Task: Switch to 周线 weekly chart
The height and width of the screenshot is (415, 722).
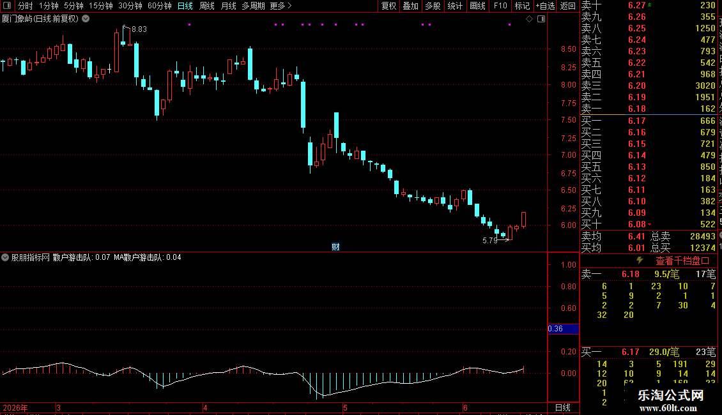Action: click(x=207, y=6)
